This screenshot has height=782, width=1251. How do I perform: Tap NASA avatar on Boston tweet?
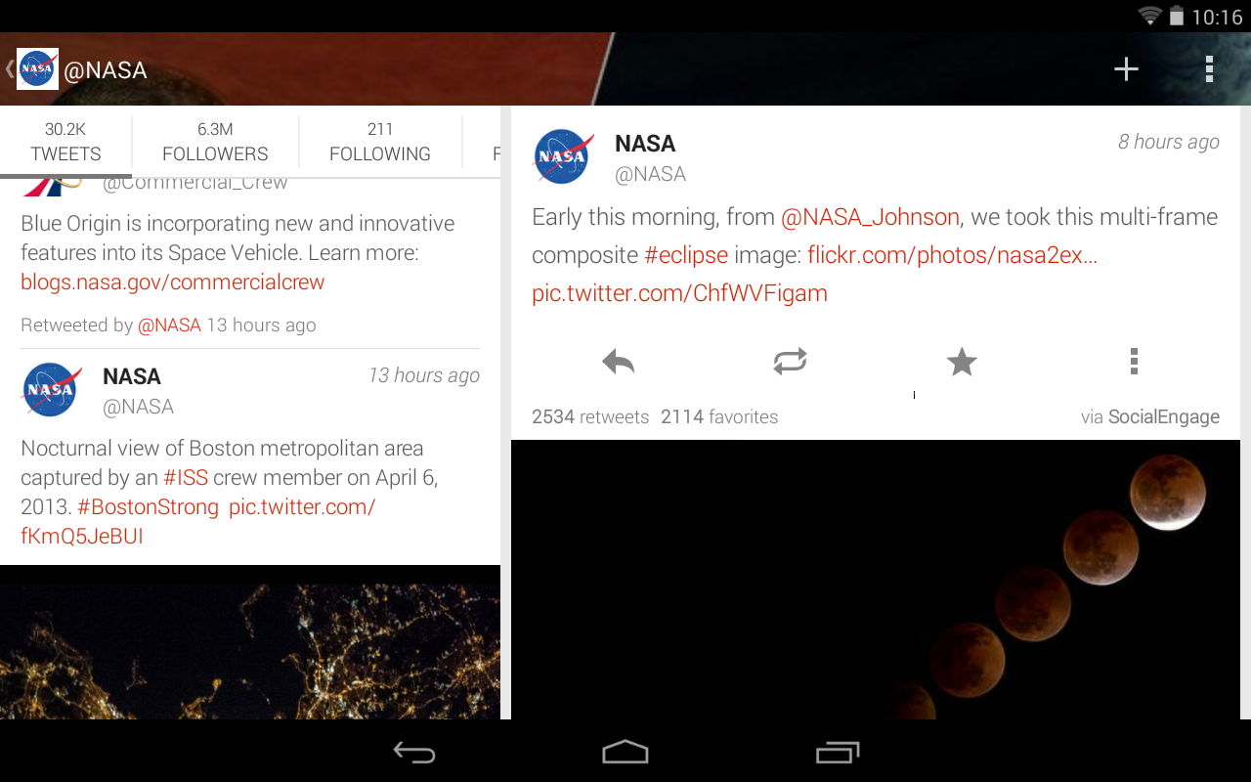tap(51, 390)
